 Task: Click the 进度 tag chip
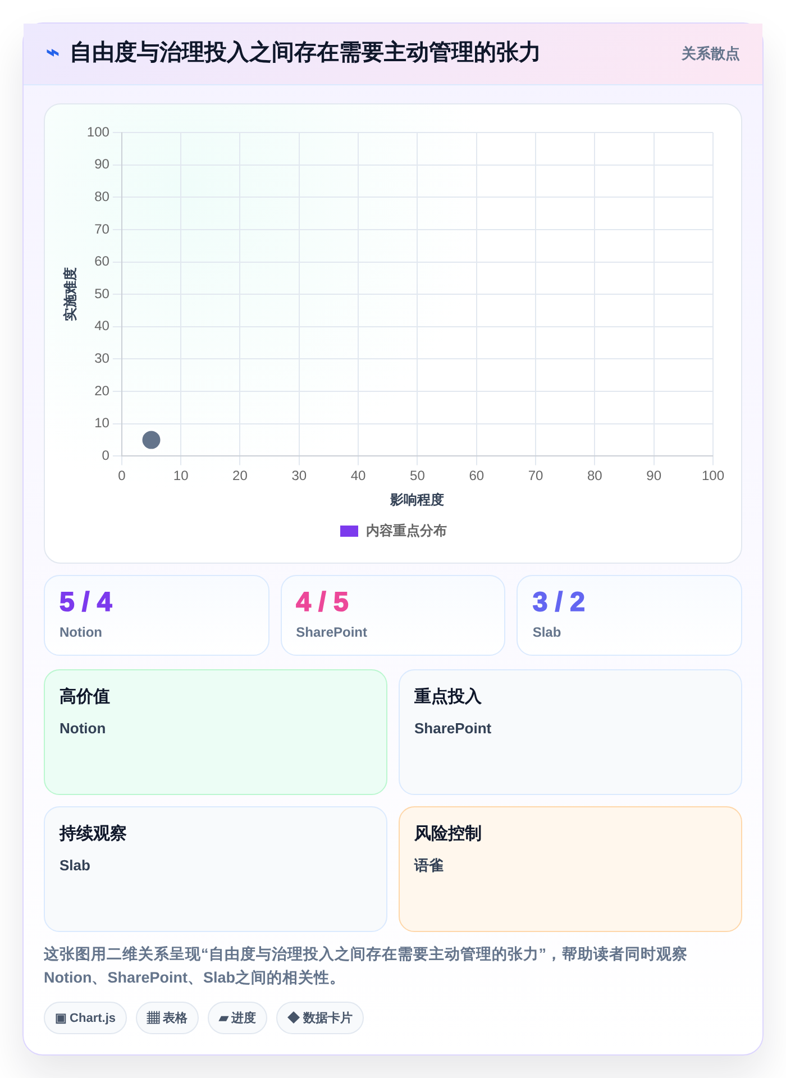[237, 1018]
